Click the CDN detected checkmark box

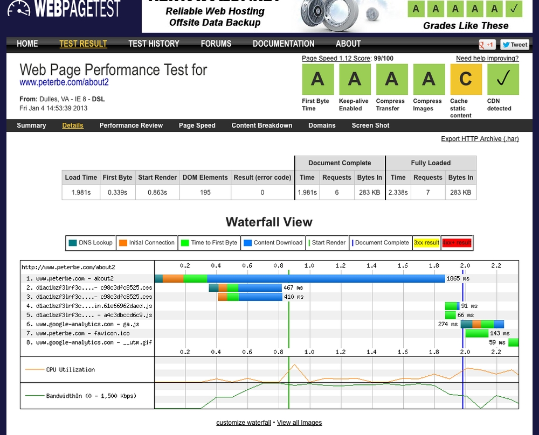coord(503,80)
